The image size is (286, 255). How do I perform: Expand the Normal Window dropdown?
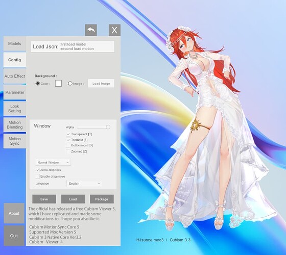53,162
